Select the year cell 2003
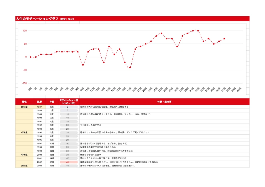This screenshot has height=187, width=265. click(39, 166)
